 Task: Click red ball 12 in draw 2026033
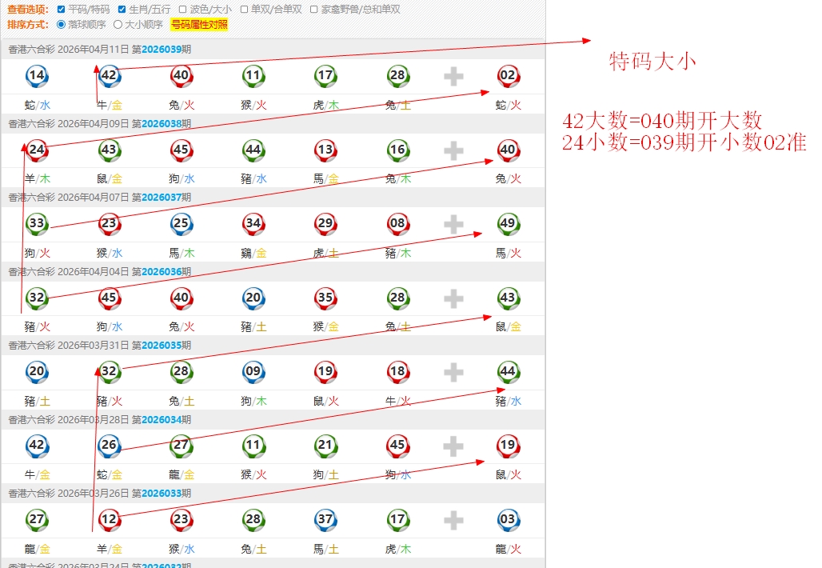[x=110, y=520]
